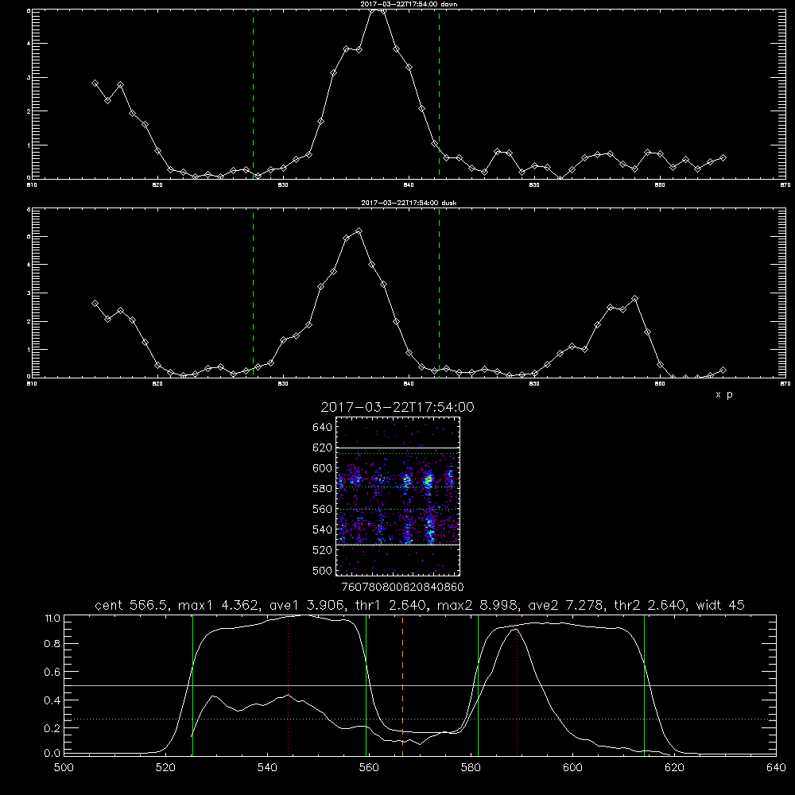Click the '870' x-axis label of dawn plot

pyautogui.click(x=785, y=185)
